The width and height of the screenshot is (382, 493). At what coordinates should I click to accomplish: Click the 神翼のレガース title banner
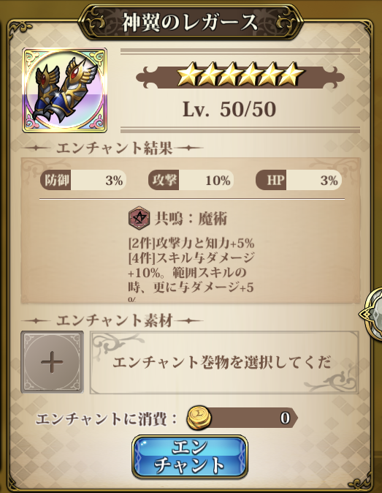[190, 23]
